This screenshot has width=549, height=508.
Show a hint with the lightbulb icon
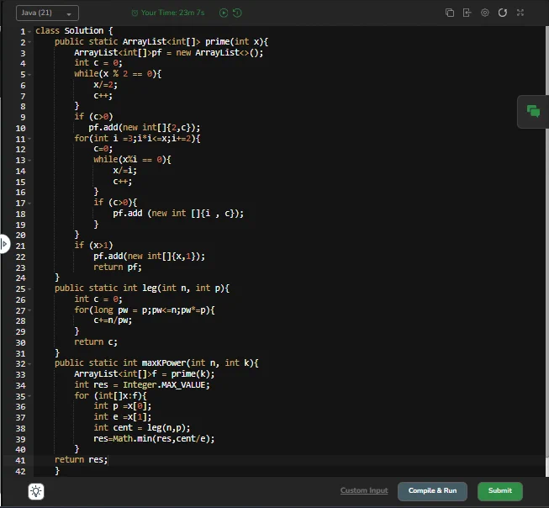[x=36, y=491]
